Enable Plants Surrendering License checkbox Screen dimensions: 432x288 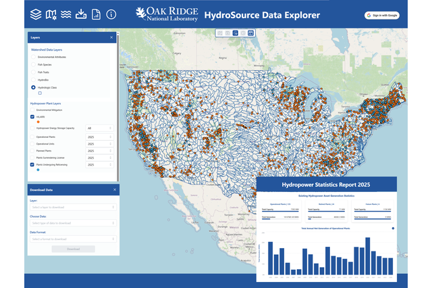32,158
